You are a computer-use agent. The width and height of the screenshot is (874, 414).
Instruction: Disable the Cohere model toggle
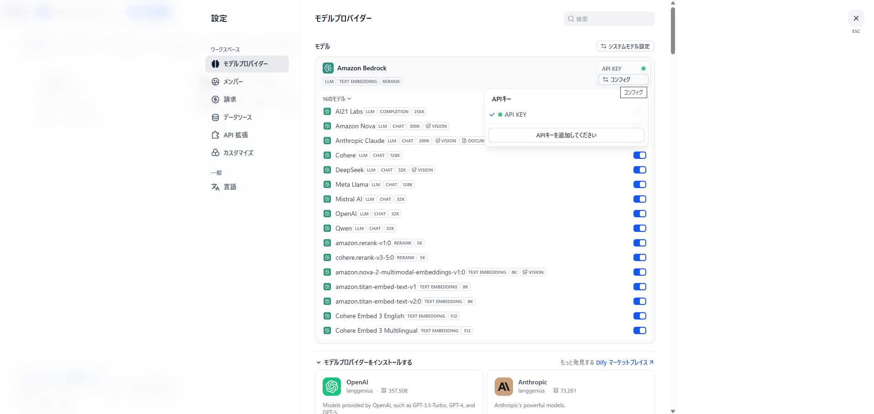(x=639, y=155)
